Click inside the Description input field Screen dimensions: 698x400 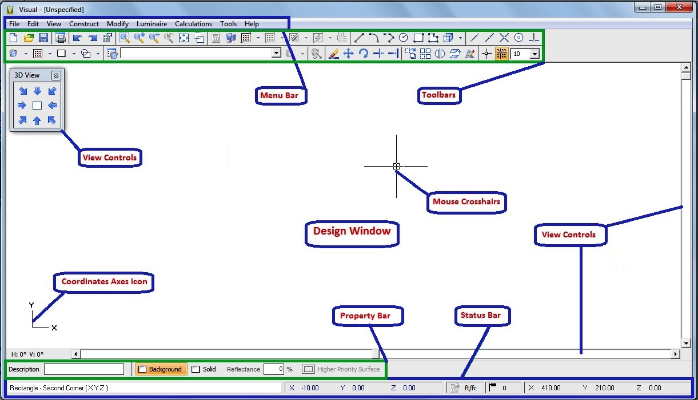(x=83, y=369)
